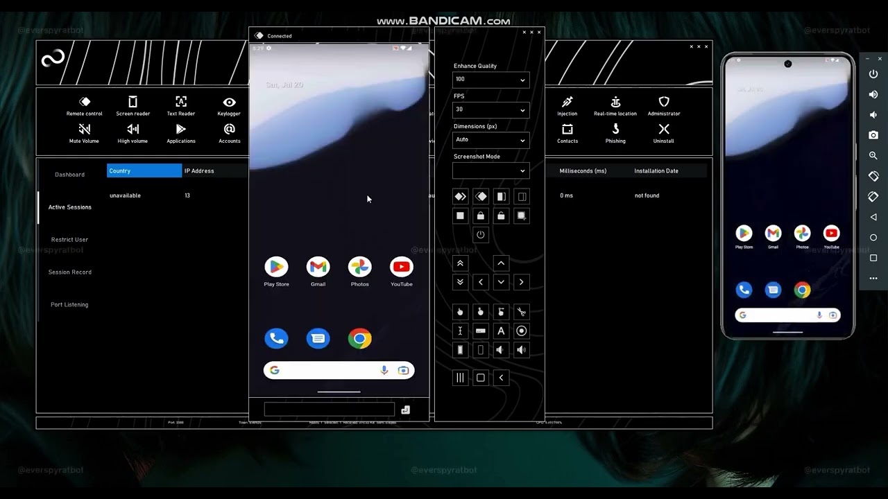Click the Uninstall X icon
The width and height of the screenshot is (888, 499).
coord(664,129)
